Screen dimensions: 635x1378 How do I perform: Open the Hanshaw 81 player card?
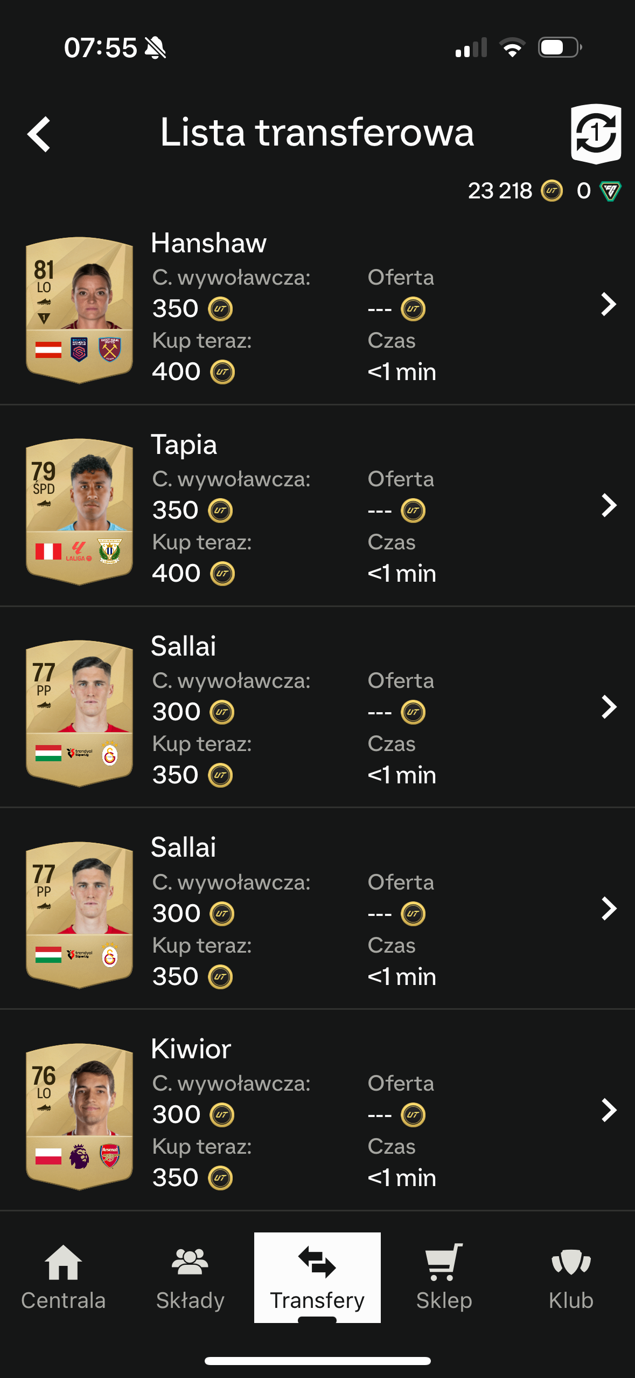click(x=80, y=310)
